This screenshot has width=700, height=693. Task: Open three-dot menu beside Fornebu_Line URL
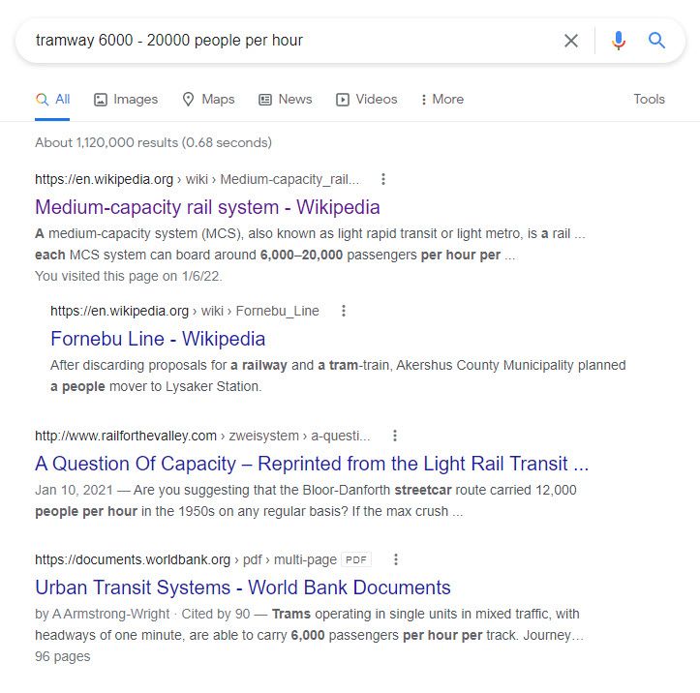click(344, 311)
